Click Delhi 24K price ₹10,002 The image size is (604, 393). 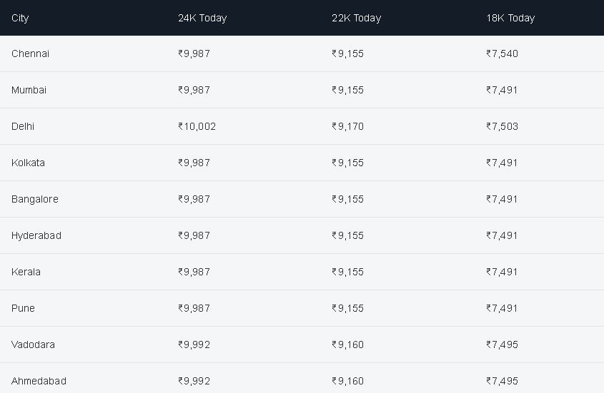(197, 126)
